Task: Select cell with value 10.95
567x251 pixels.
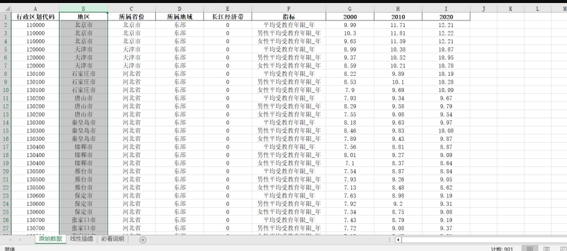Action: pos(446,58)
